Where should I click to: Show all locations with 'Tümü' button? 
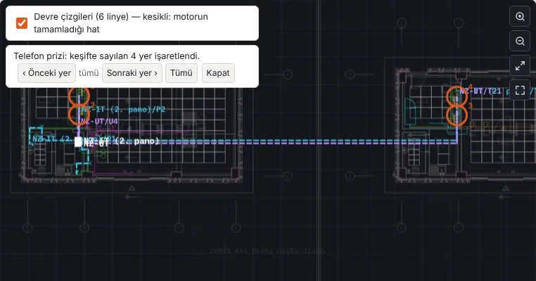181,73
